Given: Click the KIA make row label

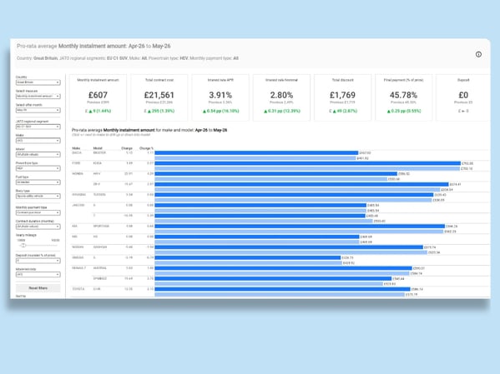Looking at the screenshot, I should (x=74, y=226).
